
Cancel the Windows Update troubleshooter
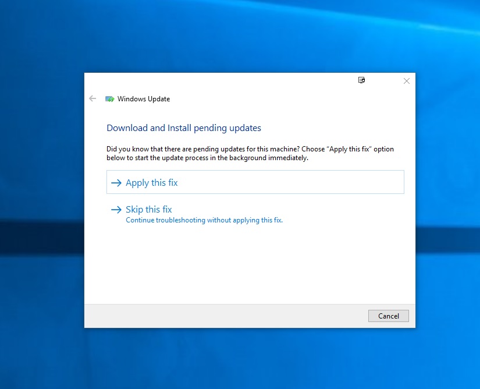pyautogui.click(x=388, y=316)
